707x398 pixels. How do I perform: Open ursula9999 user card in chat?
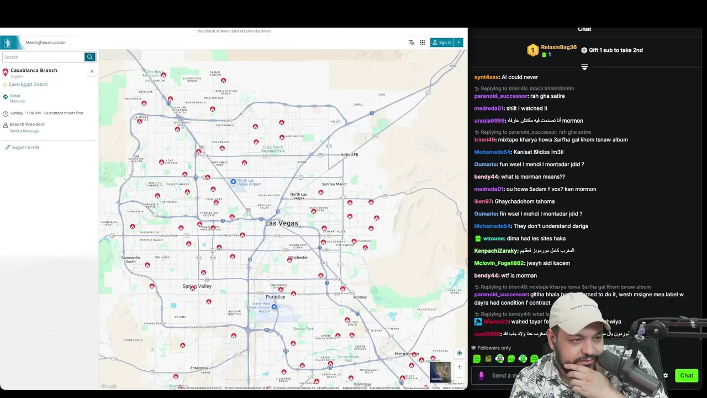click(x=489, y=121)
